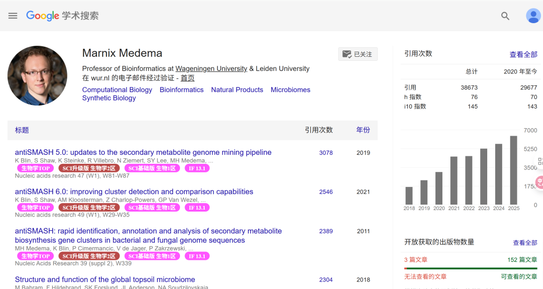
Task: Click SCI升级版 badge under antiSMASH 6.0
Action: click(89, 208)
